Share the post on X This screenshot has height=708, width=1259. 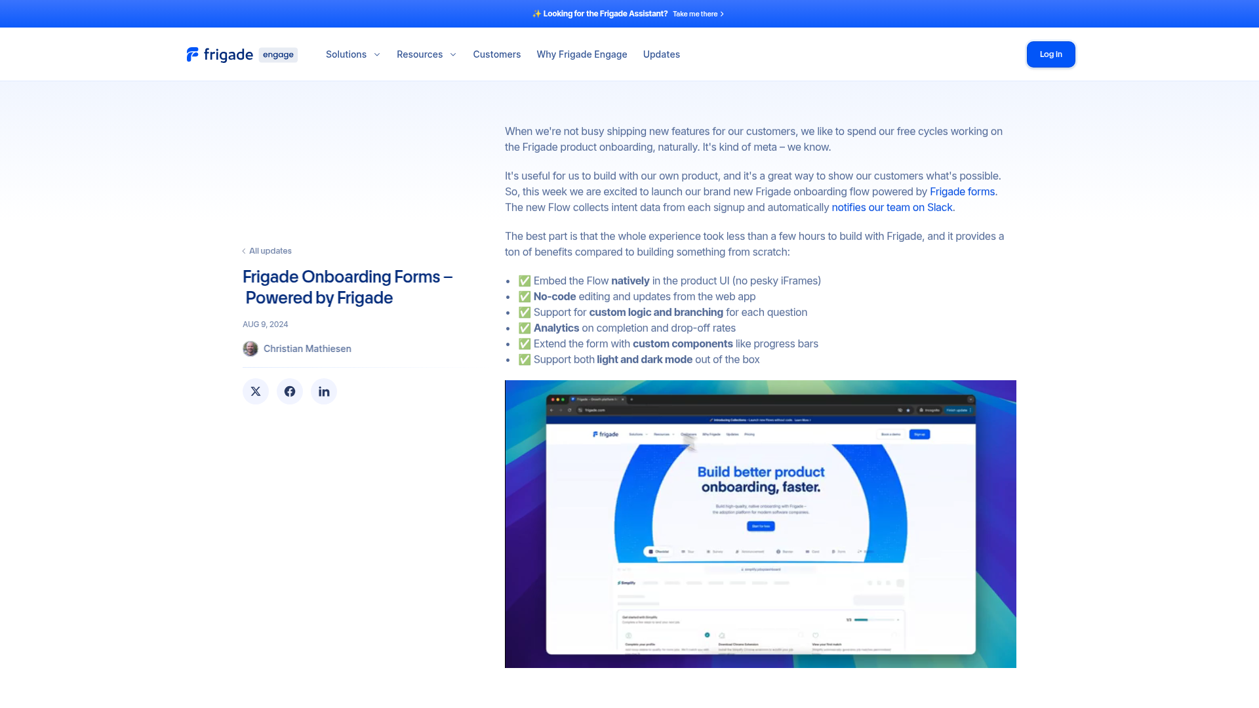pyautogui.click(x=256, y=391)
